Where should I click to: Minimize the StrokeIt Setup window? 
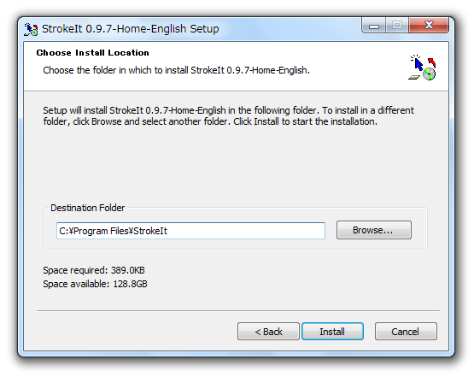pos(373,26)
